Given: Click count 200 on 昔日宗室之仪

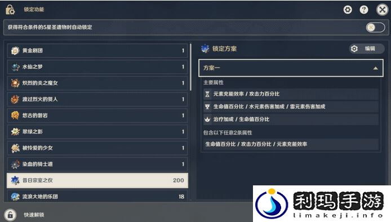Looking at the screenshot, I should [x=178, y=180].
